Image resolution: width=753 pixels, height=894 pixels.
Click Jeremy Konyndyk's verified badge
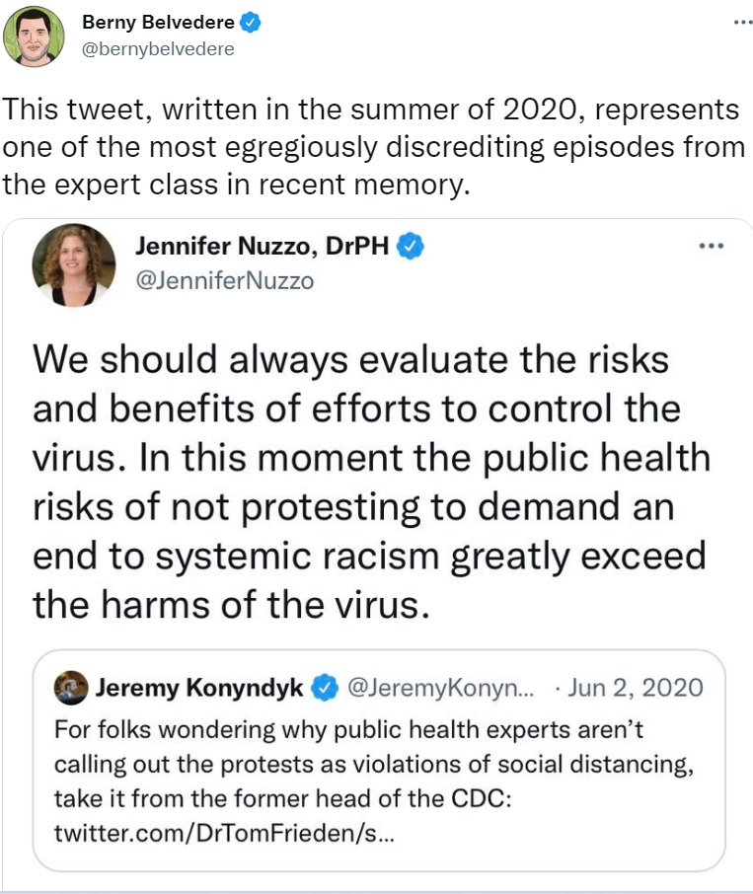[x=325, y=688]
